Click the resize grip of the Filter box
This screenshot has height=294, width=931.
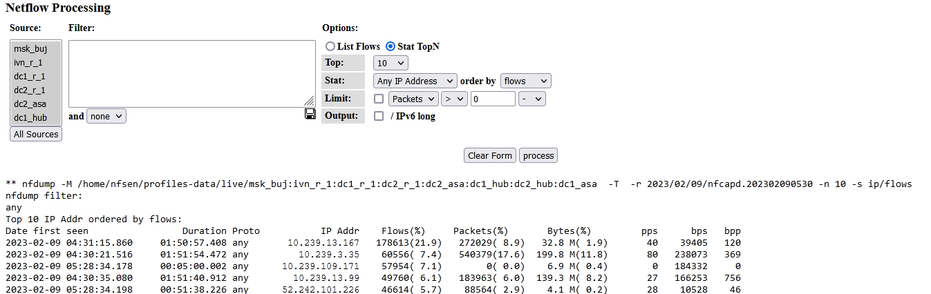(x=309, y=101)
